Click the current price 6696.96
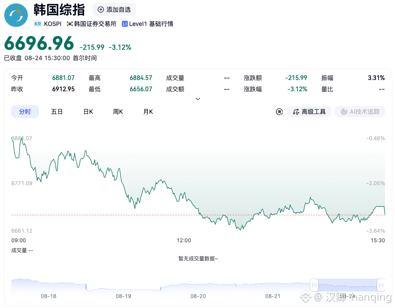 (x=39, y=43)
